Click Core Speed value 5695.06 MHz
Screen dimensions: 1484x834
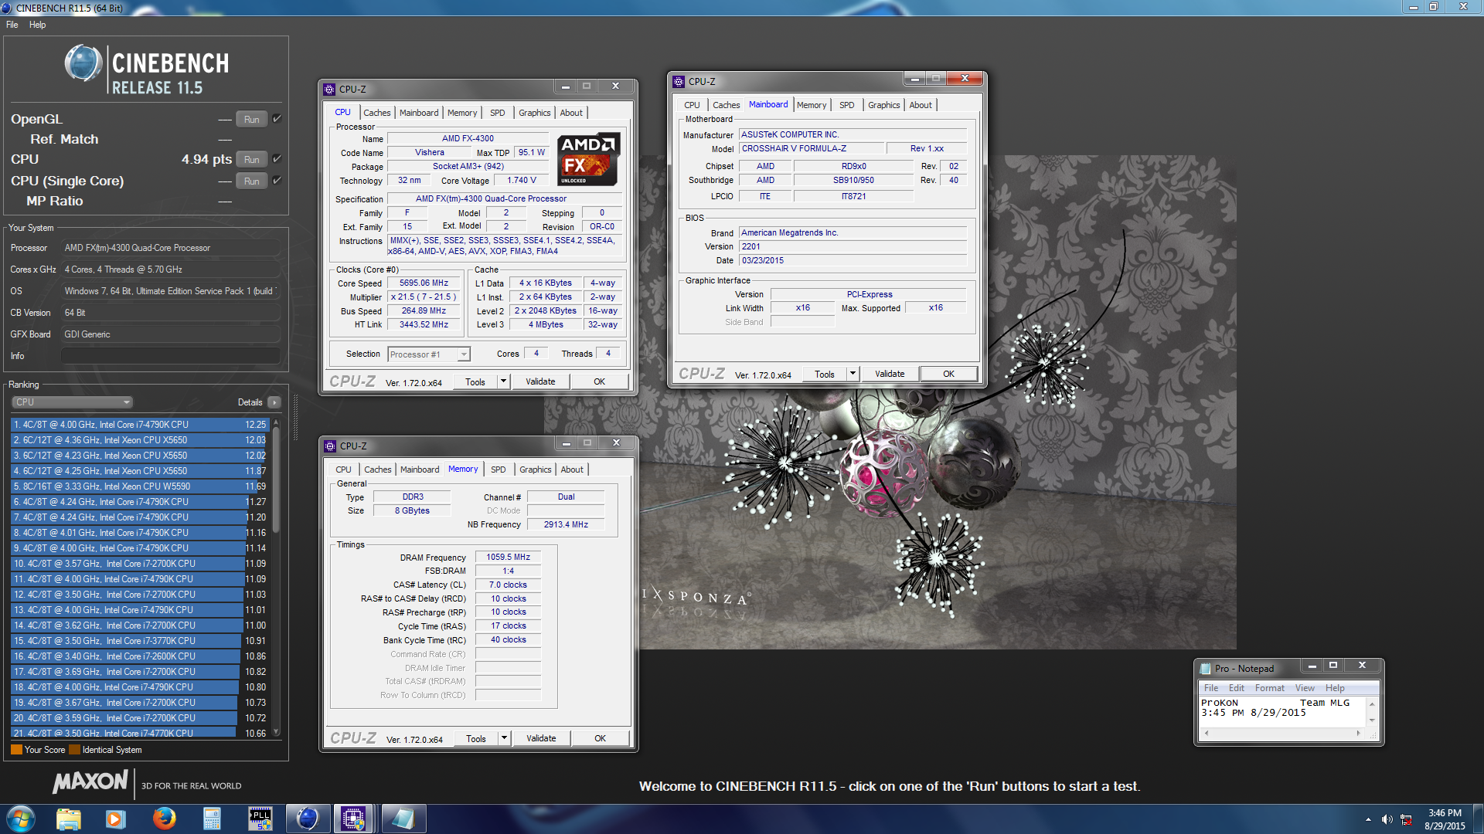(424, 283)
